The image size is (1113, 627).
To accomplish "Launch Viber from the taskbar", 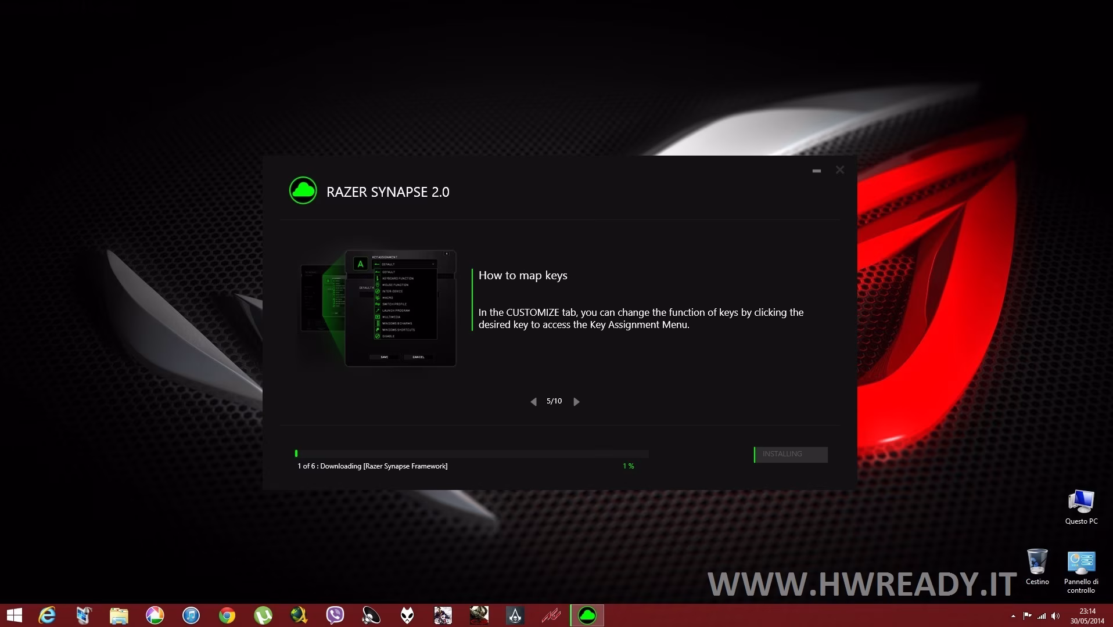I will 335,615.
